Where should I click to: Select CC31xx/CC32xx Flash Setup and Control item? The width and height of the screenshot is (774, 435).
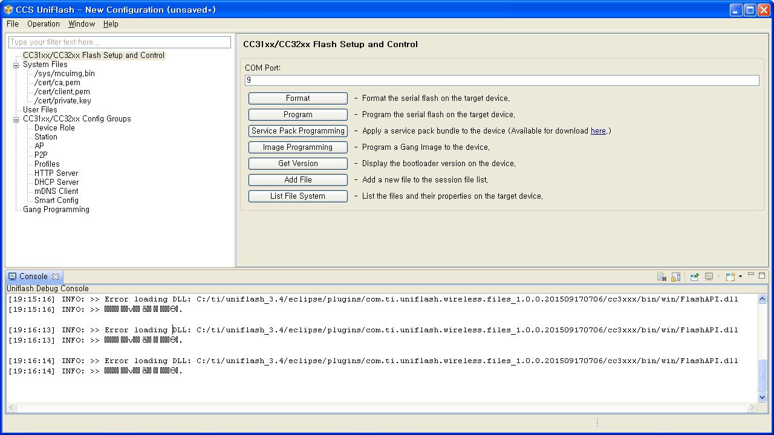coord(94,56)
